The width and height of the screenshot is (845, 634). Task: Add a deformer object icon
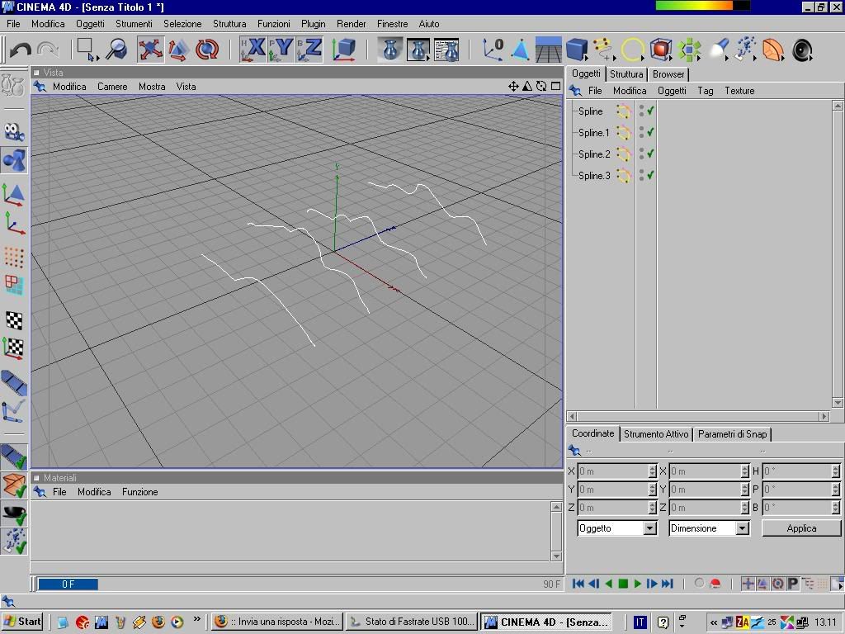(773, 50)
